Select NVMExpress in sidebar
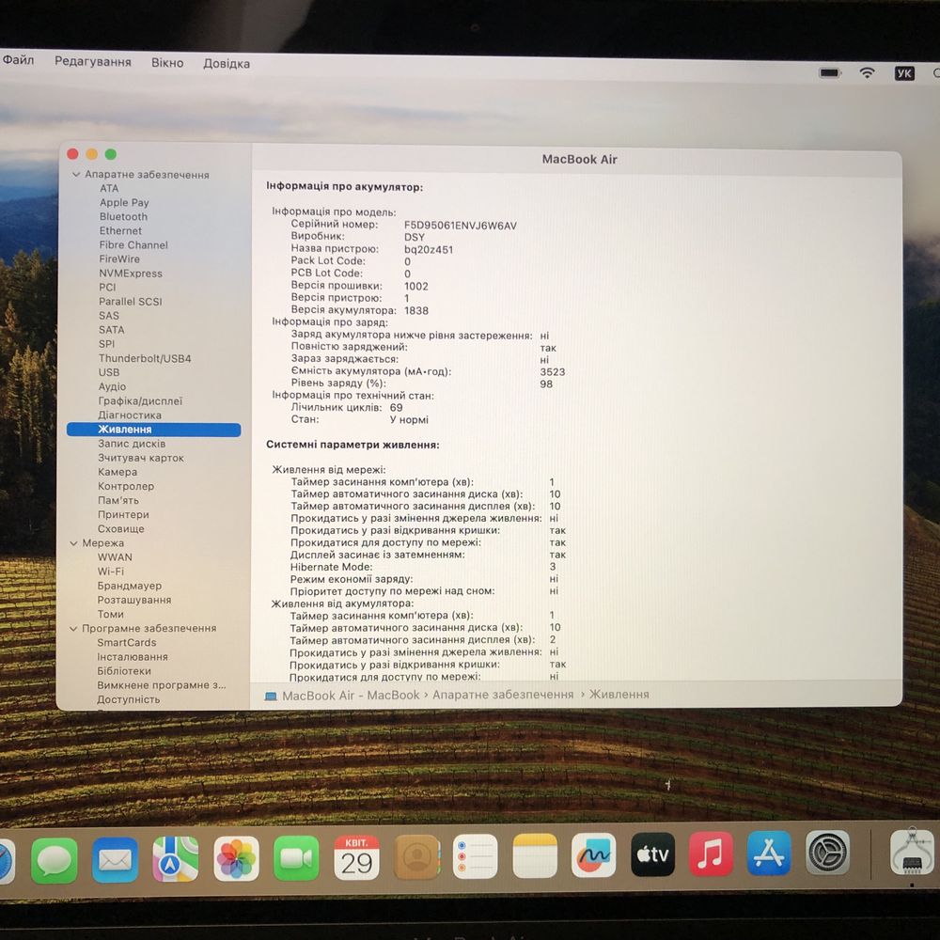 [x=131, y=274]
